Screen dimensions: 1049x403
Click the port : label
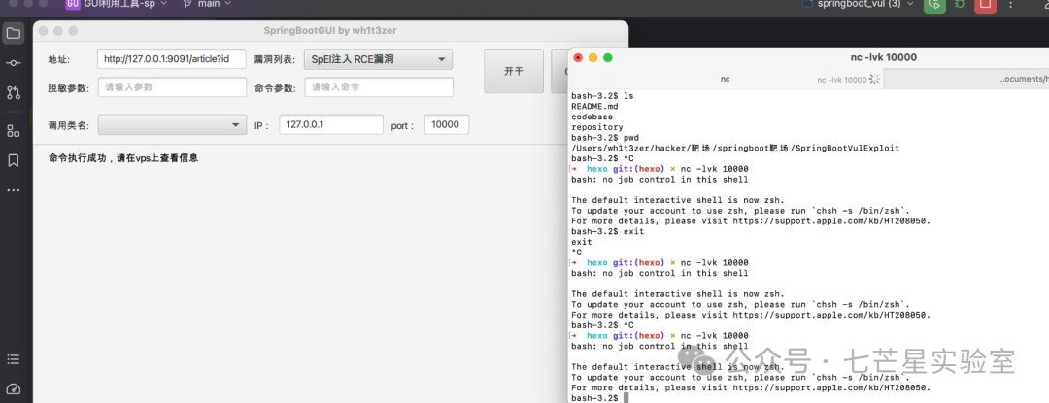coord(403,125)
